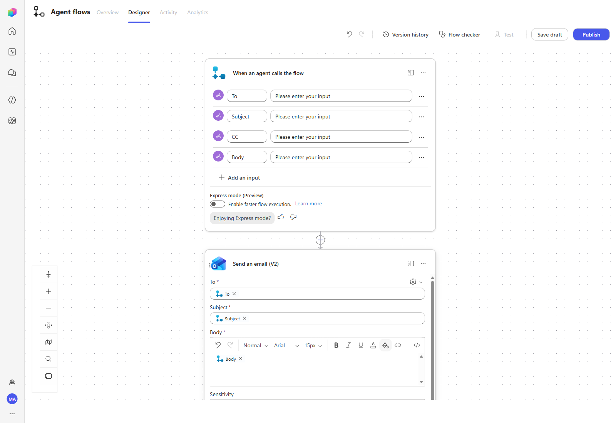Open the Home icon in left sidebar
The image size is (616, 423).
[12, 31]
